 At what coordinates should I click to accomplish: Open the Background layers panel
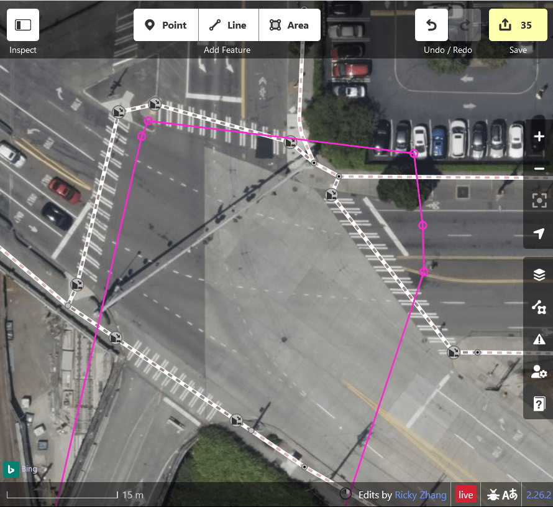(x=539, y=274)
